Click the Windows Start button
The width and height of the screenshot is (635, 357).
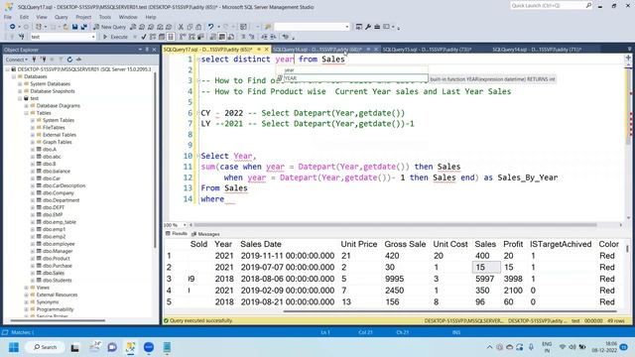click(14, 347)
